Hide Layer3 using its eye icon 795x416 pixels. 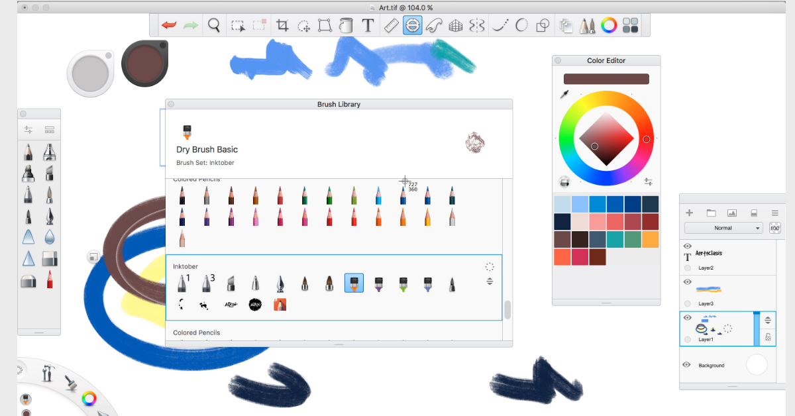[x=687, y=282]
